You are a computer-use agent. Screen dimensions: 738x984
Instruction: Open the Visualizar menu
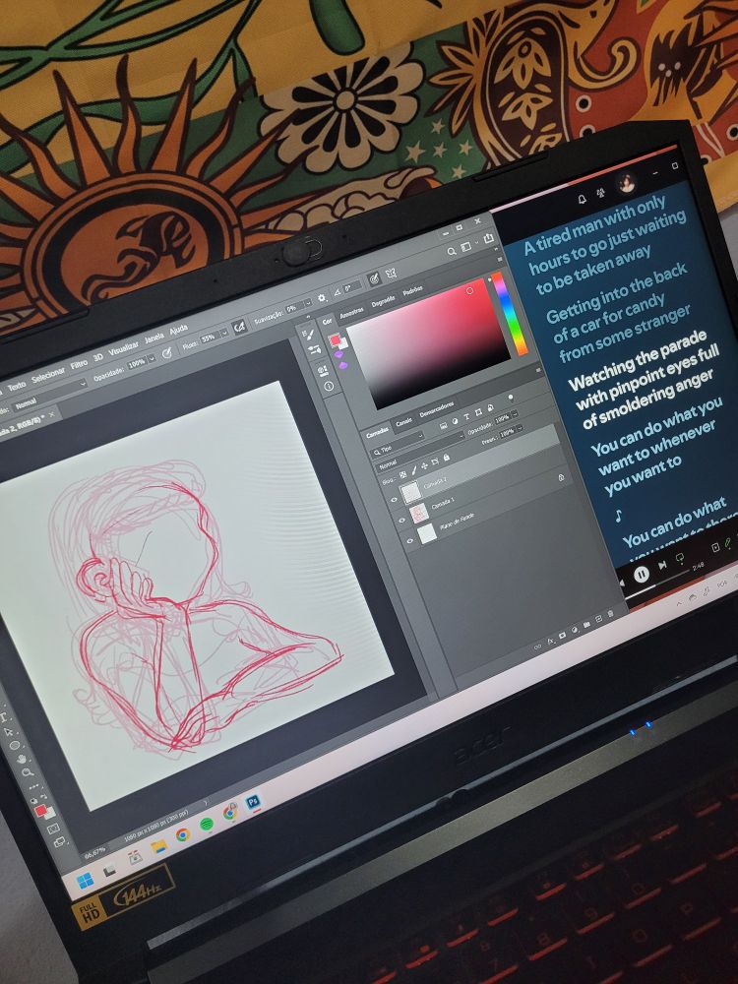123,348
